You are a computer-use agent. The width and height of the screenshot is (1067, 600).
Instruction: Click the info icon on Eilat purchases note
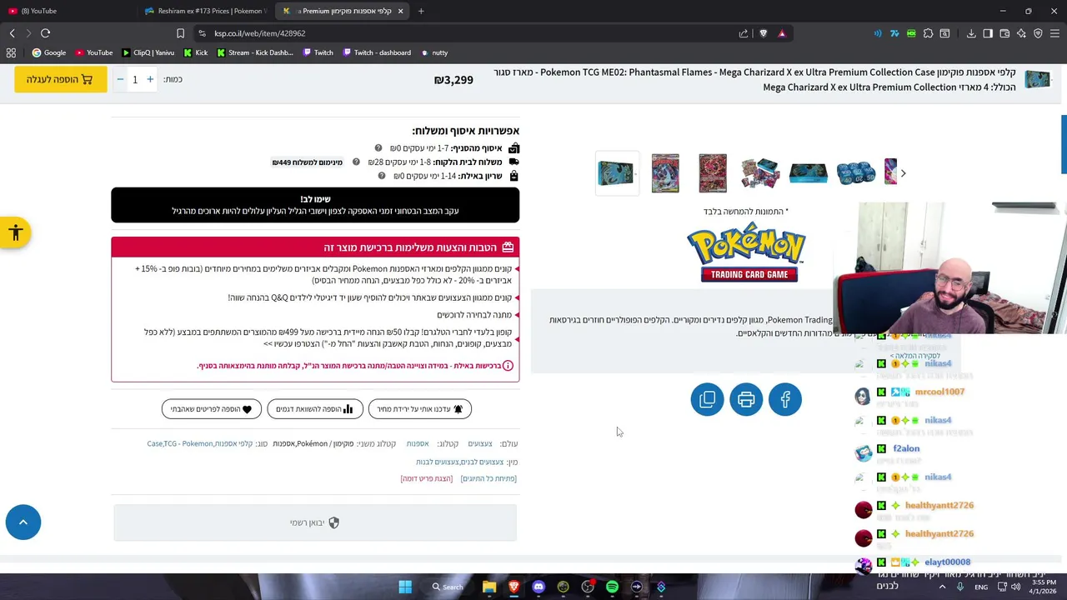click(508, 366)
